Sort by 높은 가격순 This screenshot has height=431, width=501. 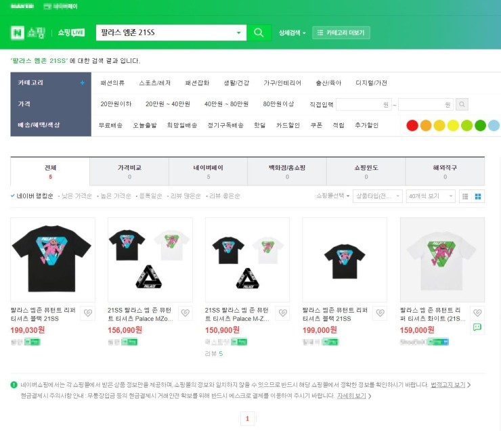pos(115,196)
